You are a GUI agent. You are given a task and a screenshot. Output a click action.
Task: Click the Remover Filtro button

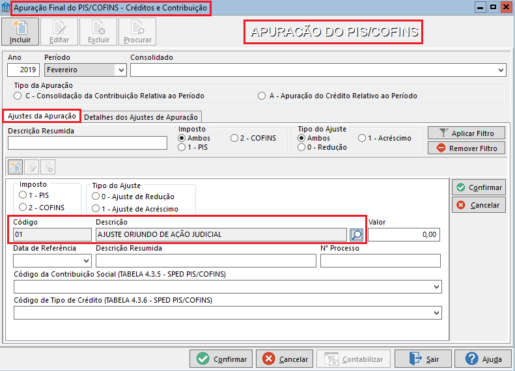click(x=466, y=148)
